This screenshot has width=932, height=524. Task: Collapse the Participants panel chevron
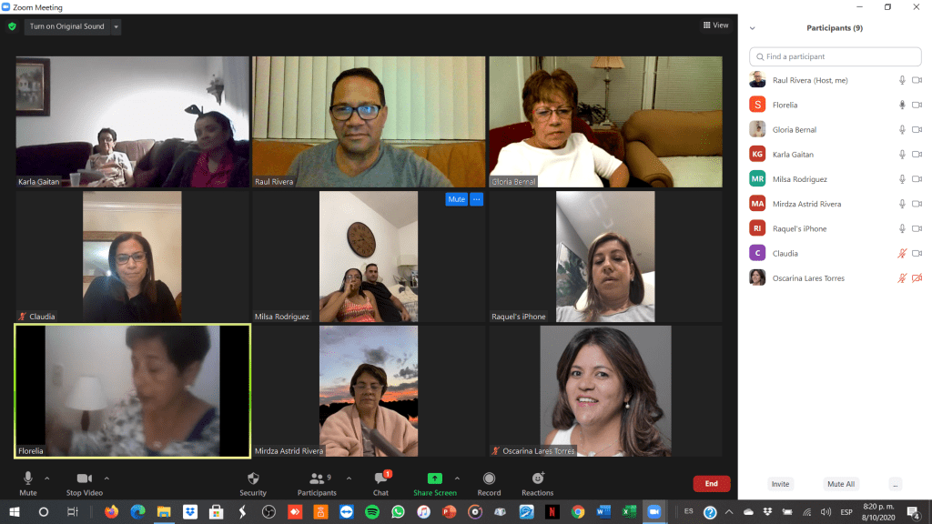coord(752,28)
